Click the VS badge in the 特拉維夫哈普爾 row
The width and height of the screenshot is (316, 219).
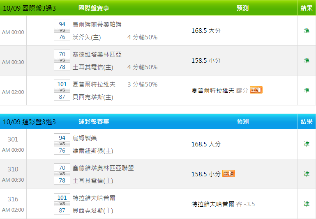click(62, 204)
